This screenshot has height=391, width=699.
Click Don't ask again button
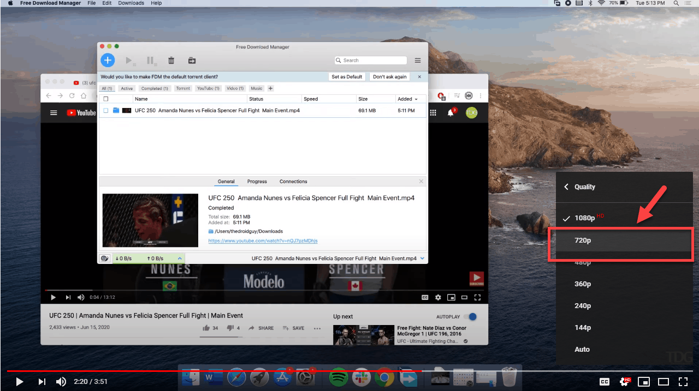(389, 77)
